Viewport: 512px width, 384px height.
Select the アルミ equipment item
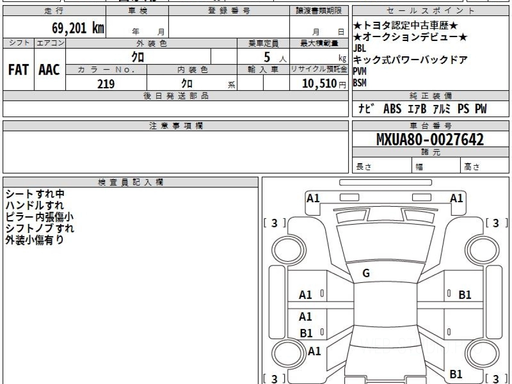[442, 109]
